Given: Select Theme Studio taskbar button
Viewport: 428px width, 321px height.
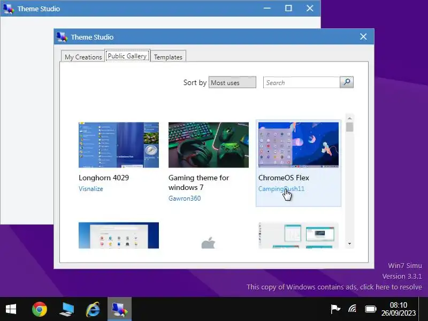Looking at the screenshot, I should click(x=119, y=309).
